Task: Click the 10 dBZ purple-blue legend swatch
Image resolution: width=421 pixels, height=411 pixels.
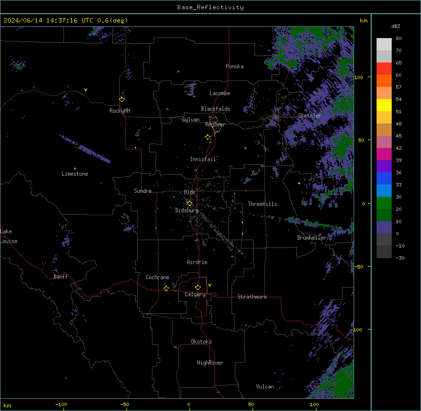Action: click(x=384, y=227)
